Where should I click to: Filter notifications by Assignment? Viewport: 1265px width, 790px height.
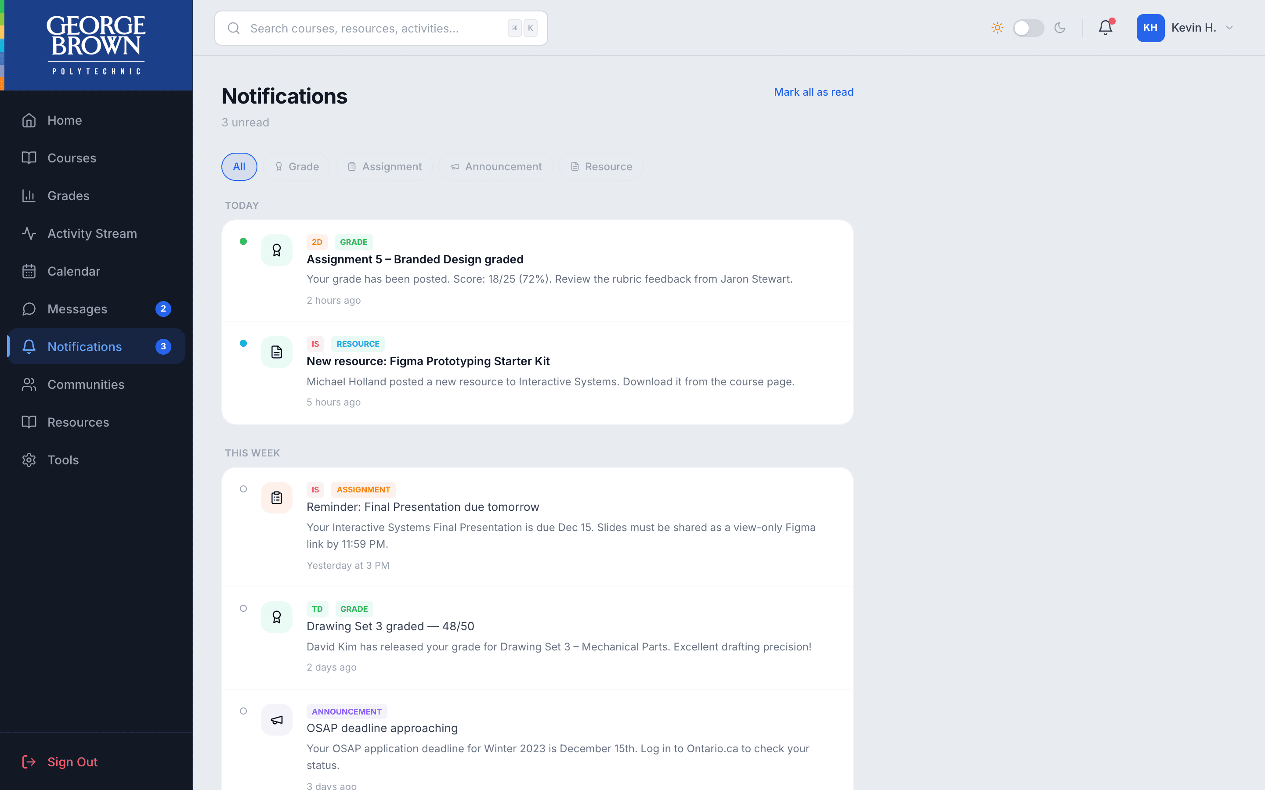(x=384, y=167)
